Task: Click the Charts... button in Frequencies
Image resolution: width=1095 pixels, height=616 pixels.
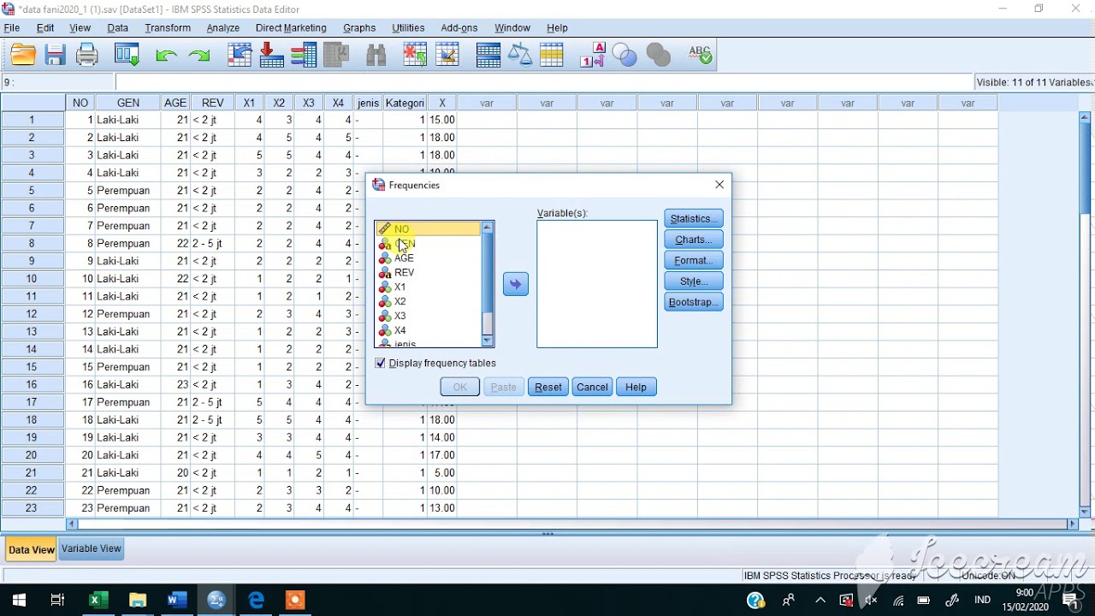Action: click(x=694, y=240)
